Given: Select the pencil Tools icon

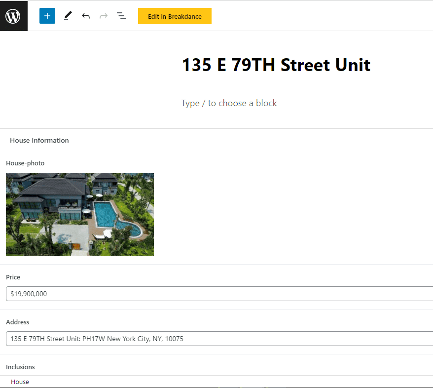Looking at the screenshot, I should [x=68, y=16].
